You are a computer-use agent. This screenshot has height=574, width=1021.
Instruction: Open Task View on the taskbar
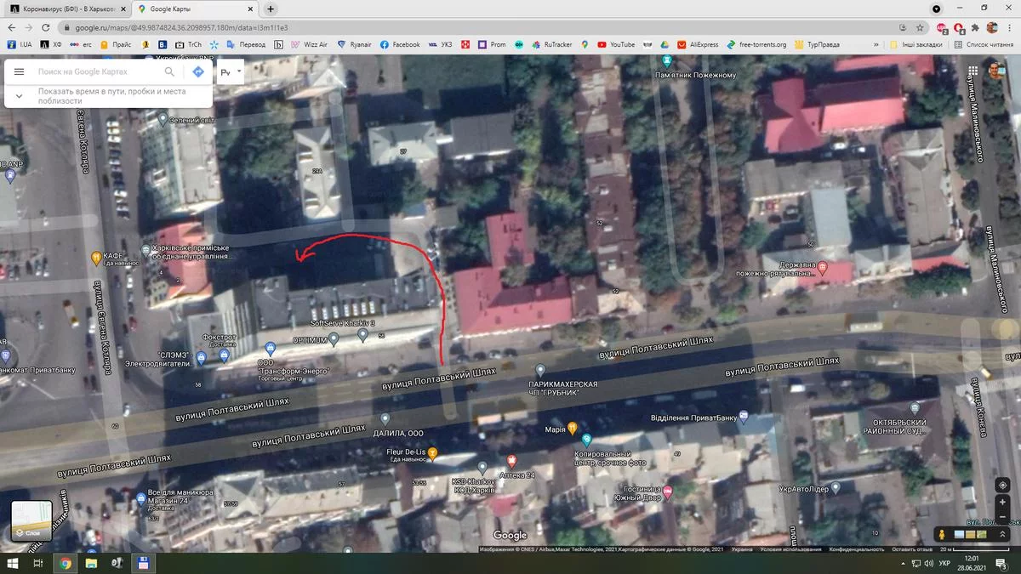click(x=38, y=564)
